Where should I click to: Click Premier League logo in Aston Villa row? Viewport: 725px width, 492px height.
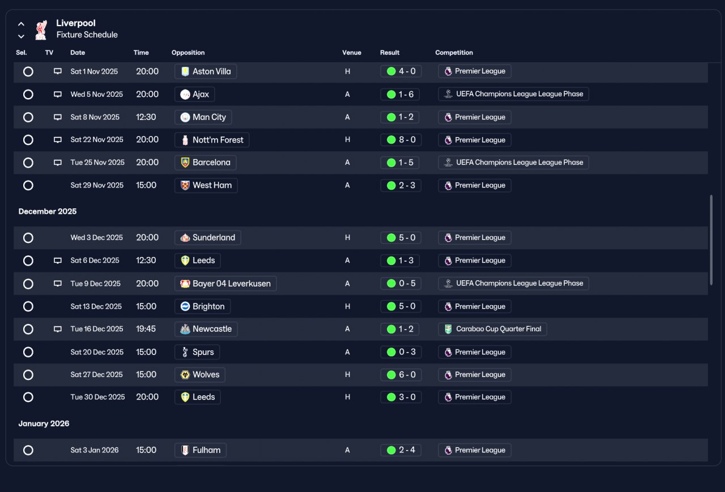(x=448, y=71)
